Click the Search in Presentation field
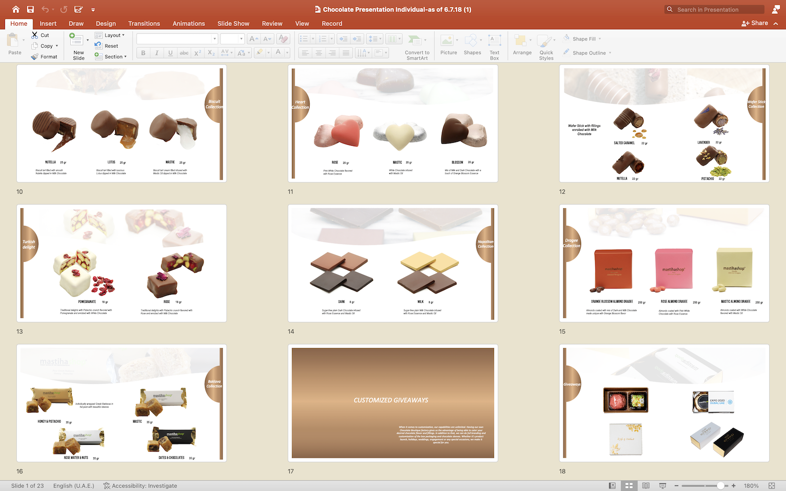Screen dimensions: 786x491 (x=715, y=10)
